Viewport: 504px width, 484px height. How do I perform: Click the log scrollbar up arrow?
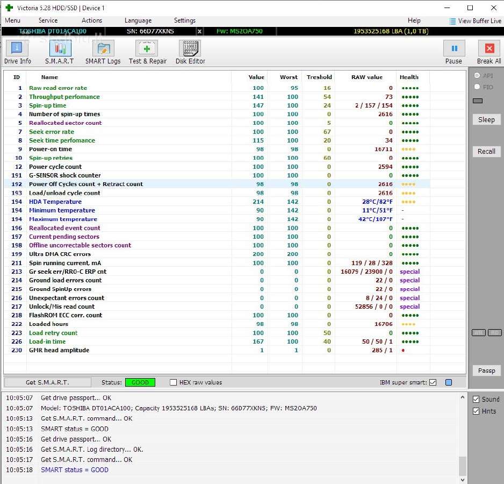click(462, 397)
